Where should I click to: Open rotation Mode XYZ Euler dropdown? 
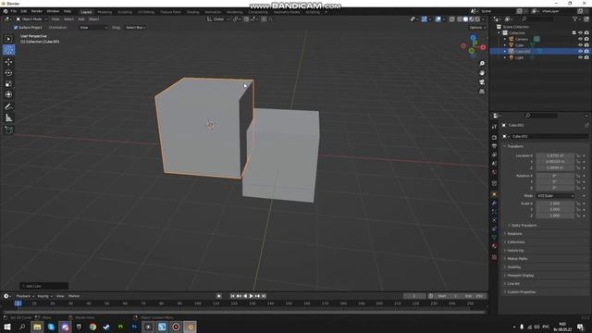555,196
